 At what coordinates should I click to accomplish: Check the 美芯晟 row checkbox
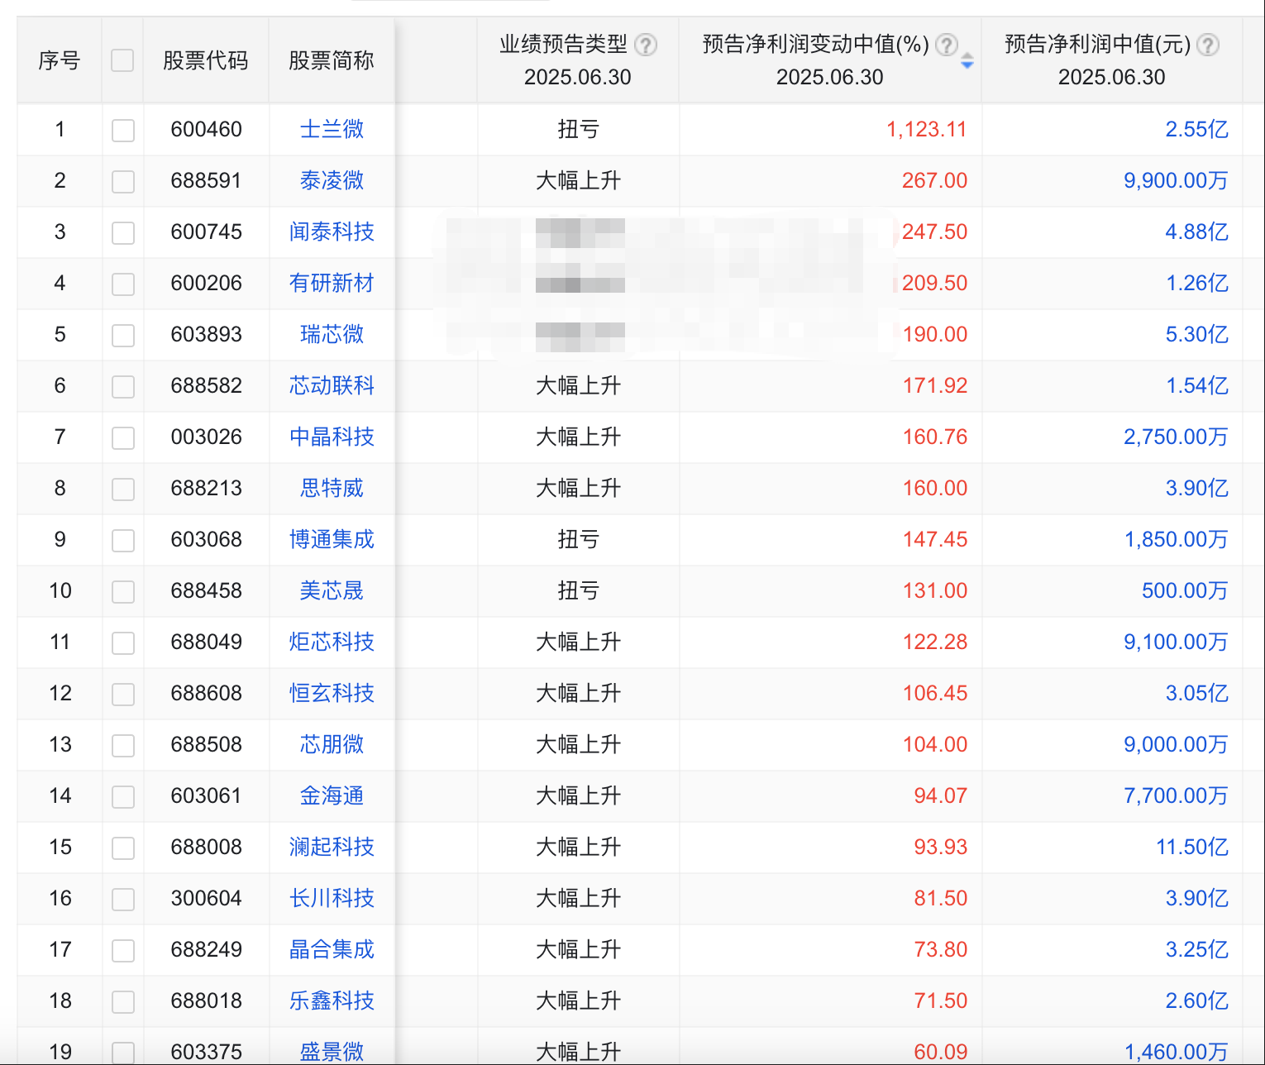point(123,591)
